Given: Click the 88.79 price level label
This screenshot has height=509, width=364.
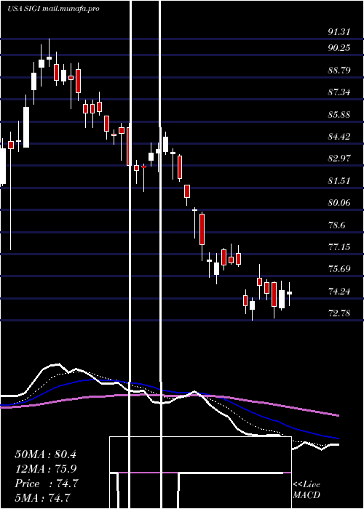Looking at the screenshot, I should pyautogui.click(x=339, y=70).
